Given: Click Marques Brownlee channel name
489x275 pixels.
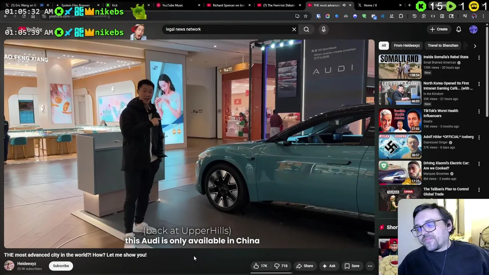Looking at the screenshot, I should [x=436, y=174].
